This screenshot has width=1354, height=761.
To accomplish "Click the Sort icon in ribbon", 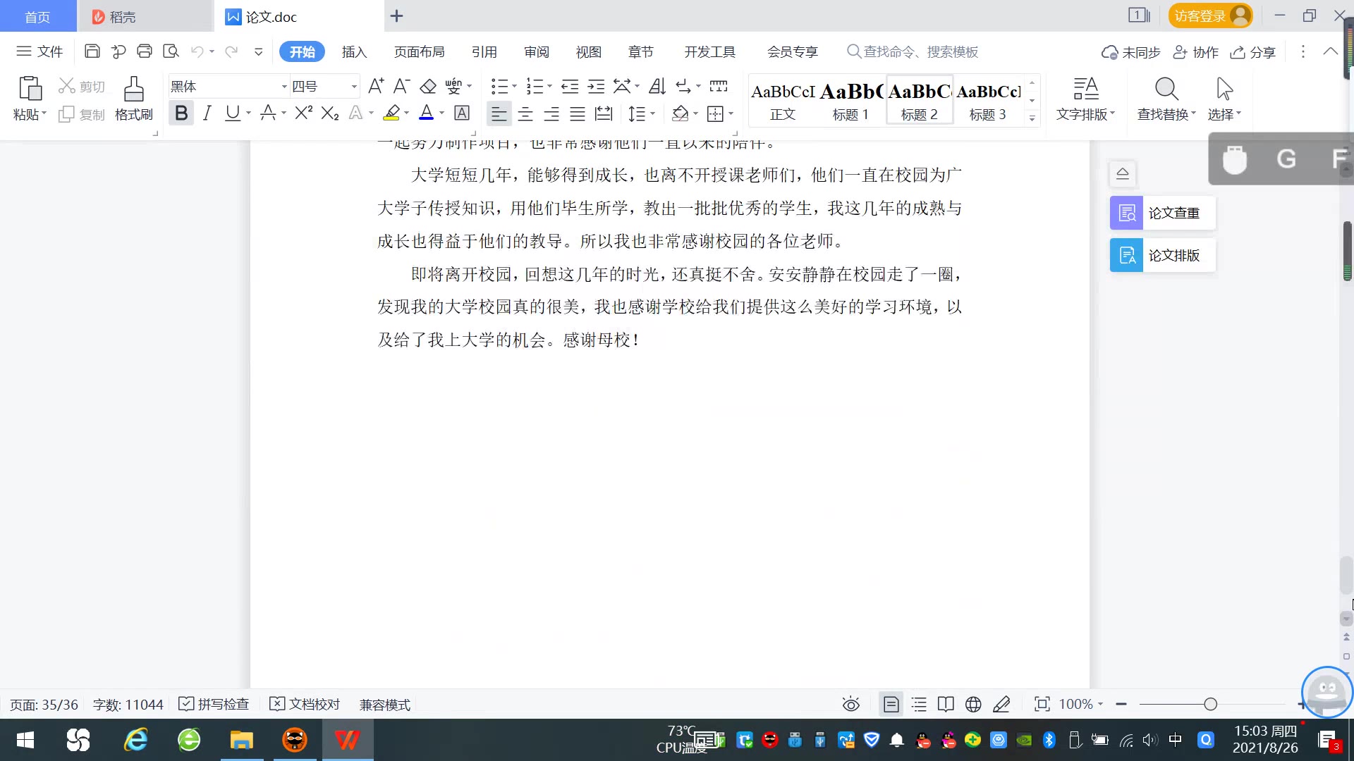I will (657, 86).
